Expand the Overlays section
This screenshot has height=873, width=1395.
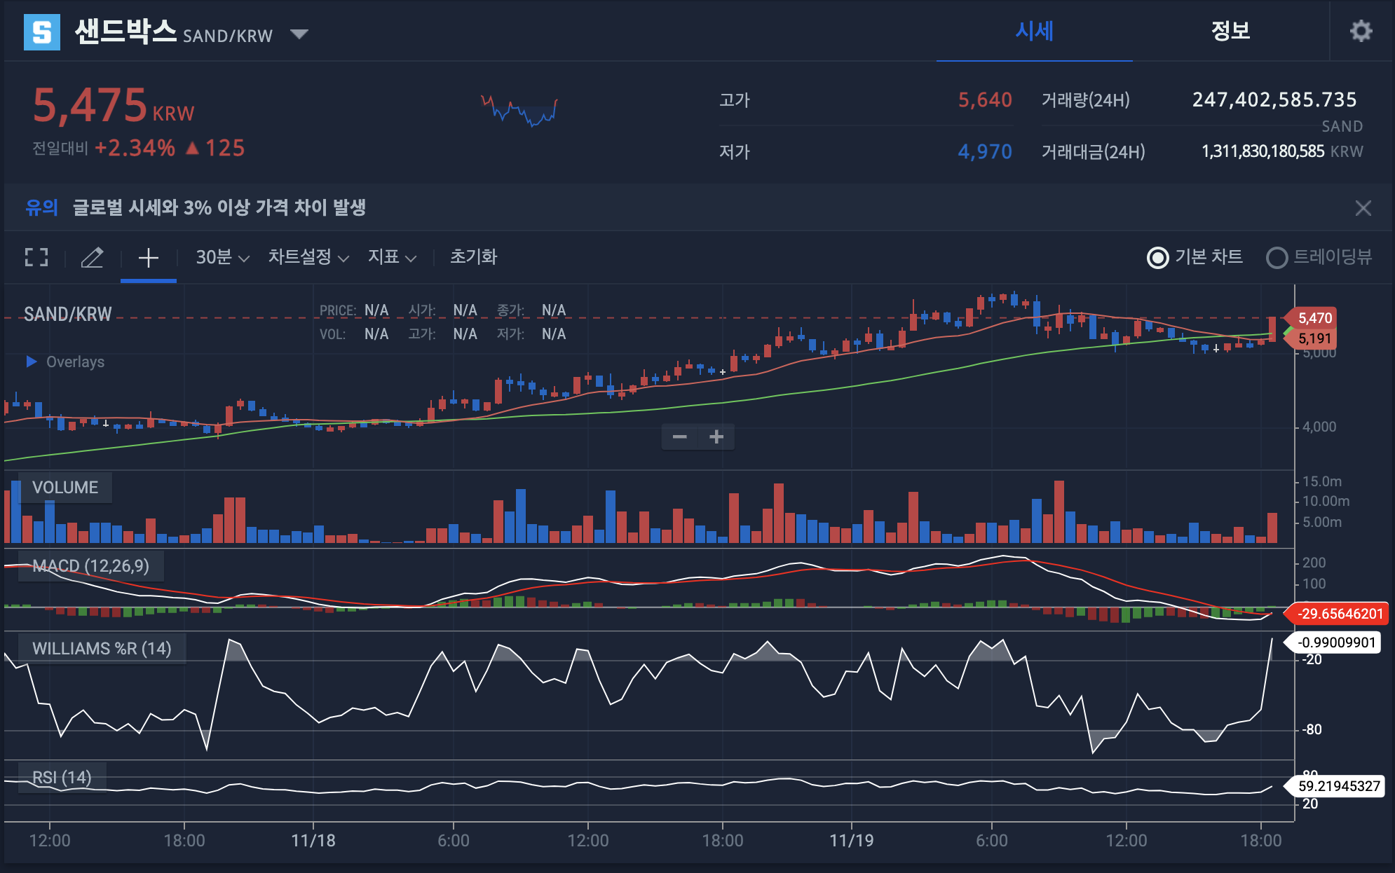tap(32, 362)
